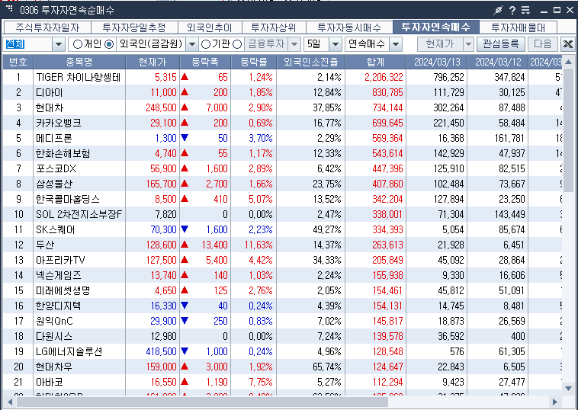Screen dimensions: 578x410
Task: Click down arrow indicator for 메디프론 row
Action: (185, 138)
